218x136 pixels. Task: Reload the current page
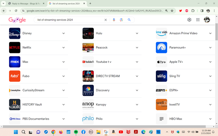coord(16,11)
